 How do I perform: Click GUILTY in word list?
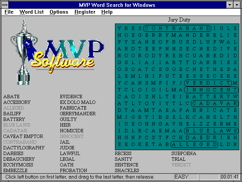tap(68, 119)
